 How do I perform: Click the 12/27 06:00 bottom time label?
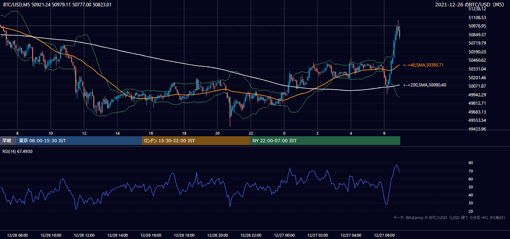[384, 235]
